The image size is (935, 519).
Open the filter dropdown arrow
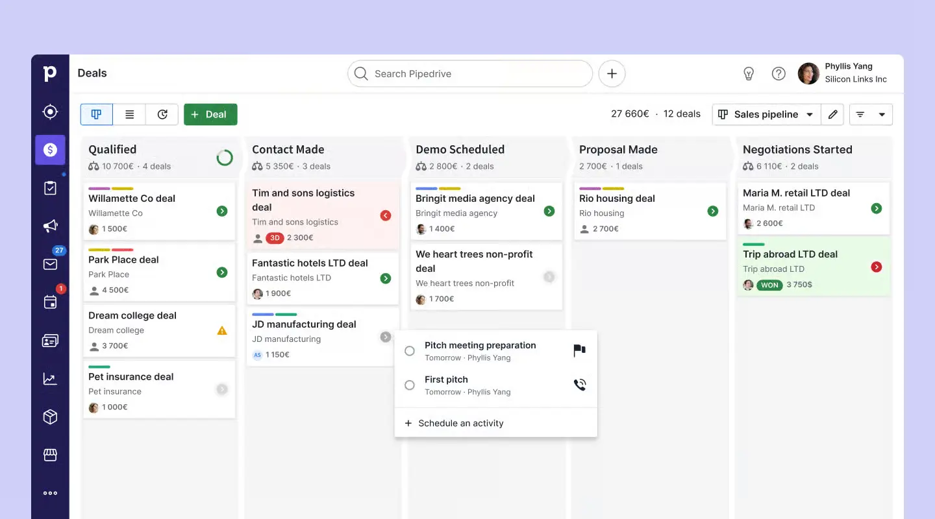coord(882,114)
